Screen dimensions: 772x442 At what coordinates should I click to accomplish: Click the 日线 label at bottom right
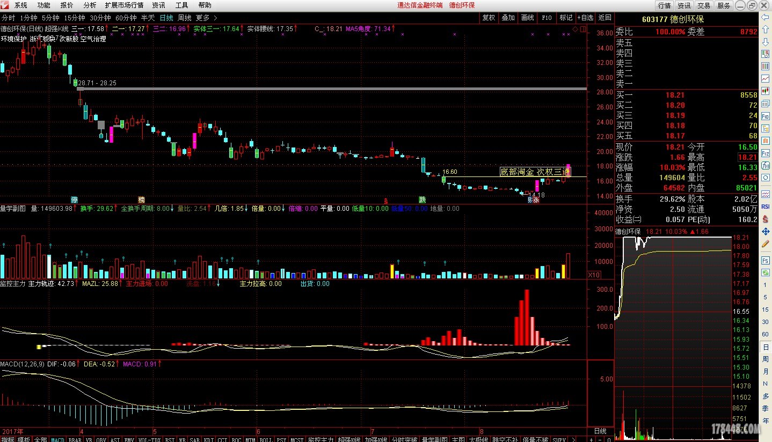600,431
